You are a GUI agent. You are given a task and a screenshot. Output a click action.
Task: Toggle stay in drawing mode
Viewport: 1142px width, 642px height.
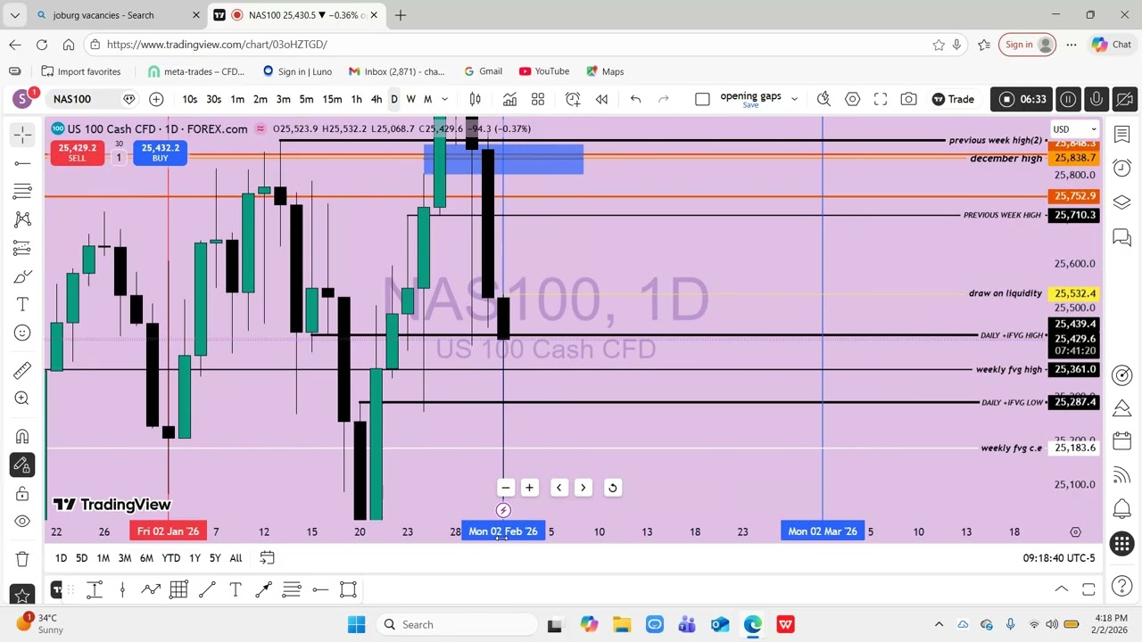22,465
